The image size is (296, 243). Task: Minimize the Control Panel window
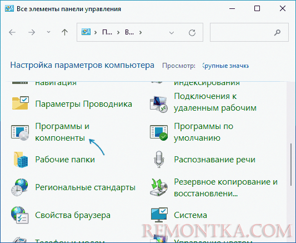pos(232,8)
